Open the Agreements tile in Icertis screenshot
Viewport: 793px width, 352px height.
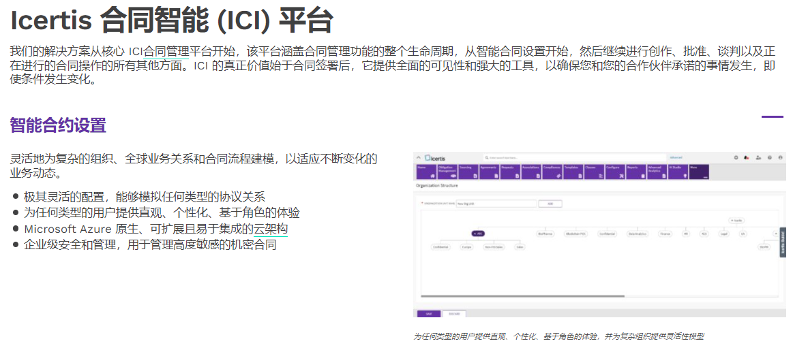489,172
